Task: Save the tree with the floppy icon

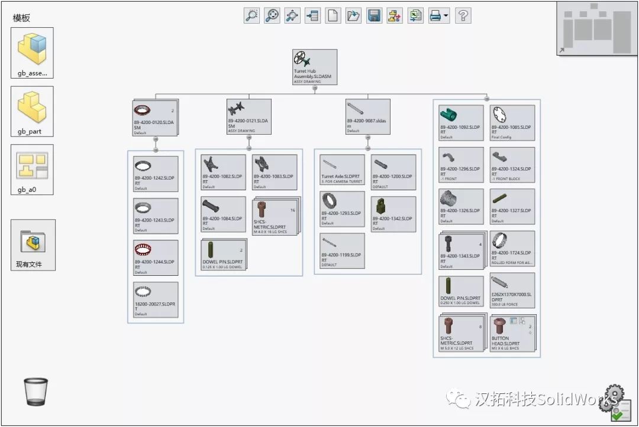Action: tap(374, 16)
